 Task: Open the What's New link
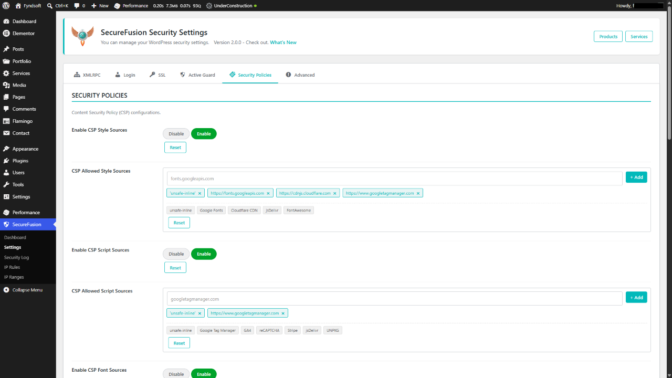[x=283, y=43]
